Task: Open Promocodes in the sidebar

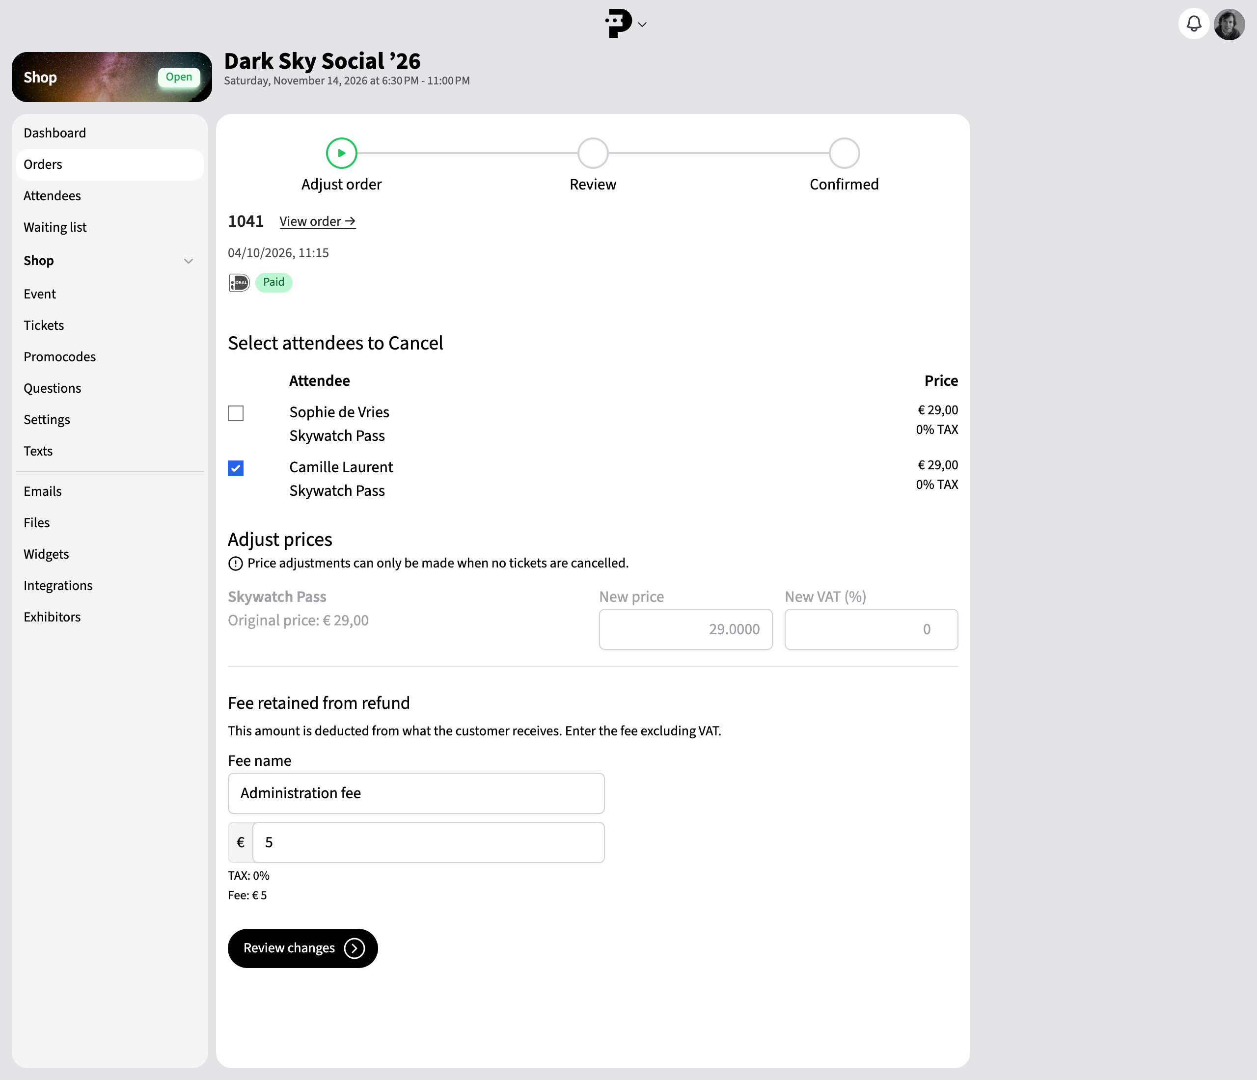Action: click(110, 357)
